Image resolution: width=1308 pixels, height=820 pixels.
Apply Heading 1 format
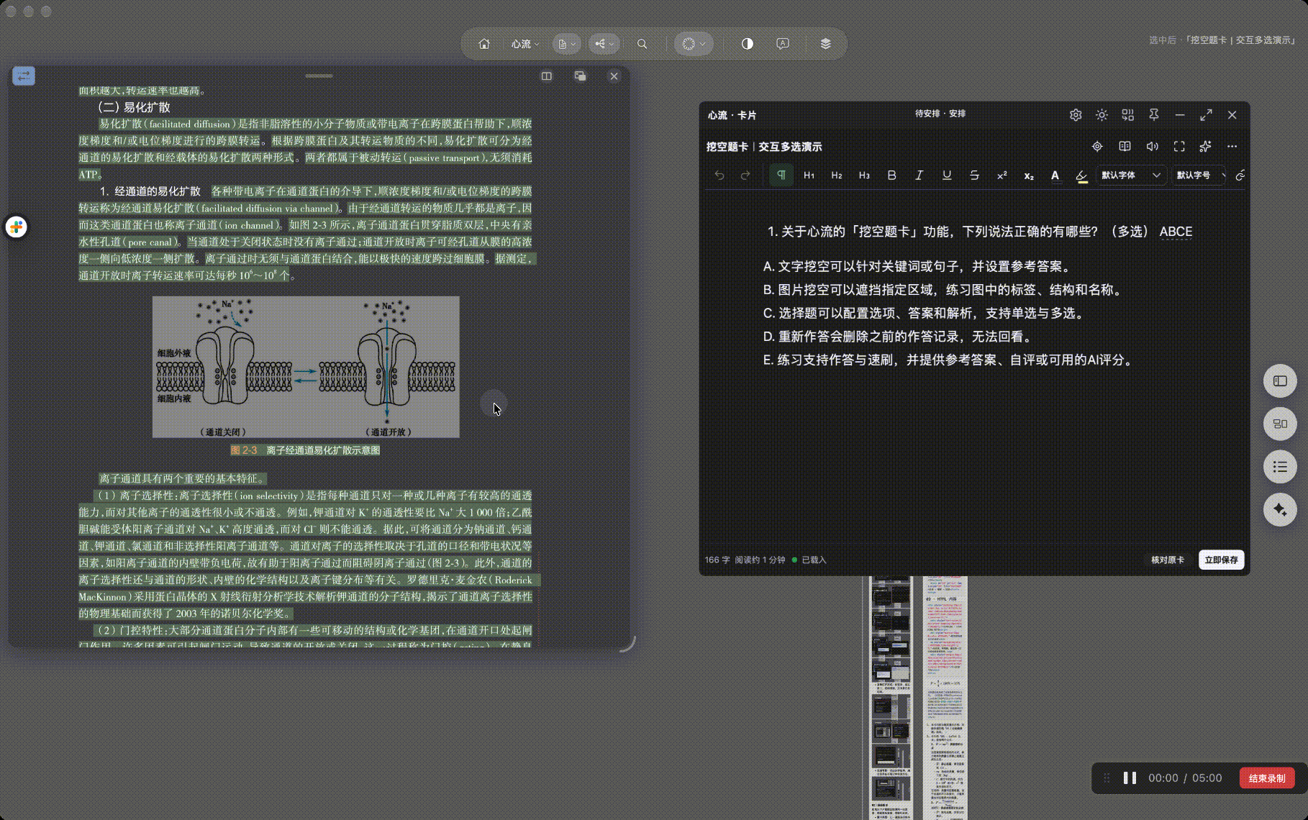click(x=809, y=176)
